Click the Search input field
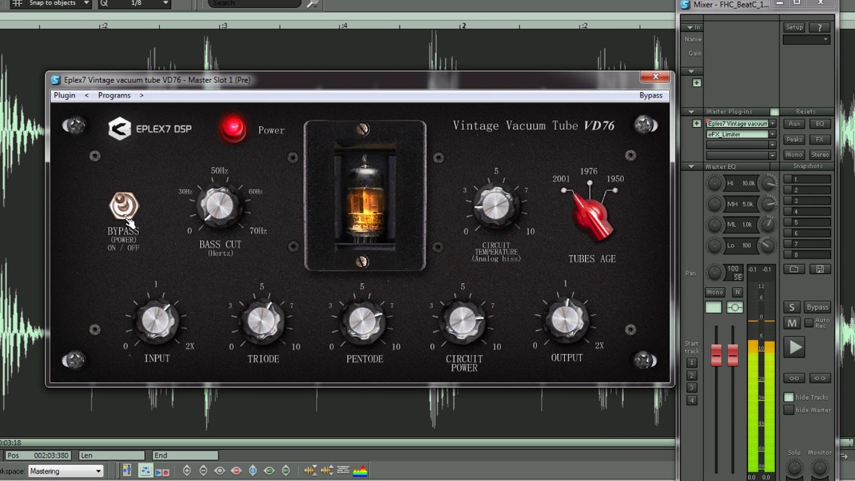855x481 pixels. [255, 3]
